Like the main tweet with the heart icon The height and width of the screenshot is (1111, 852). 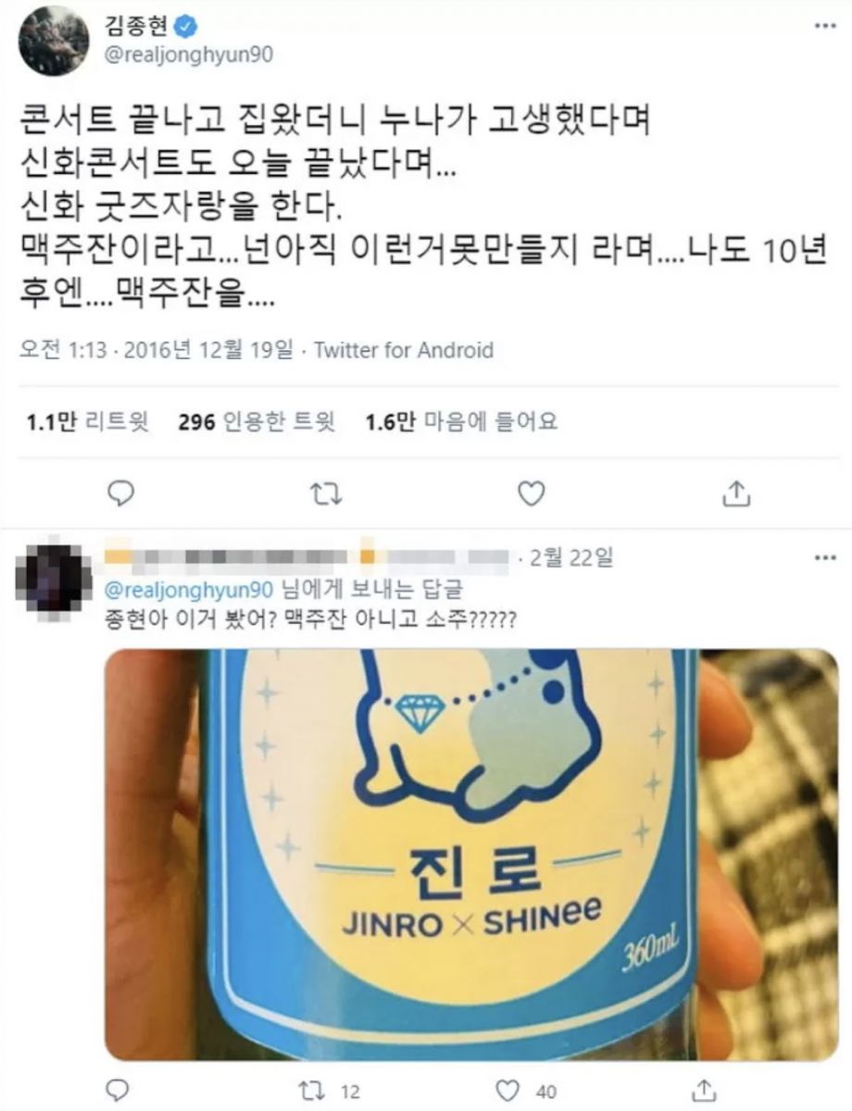[531, 493]
